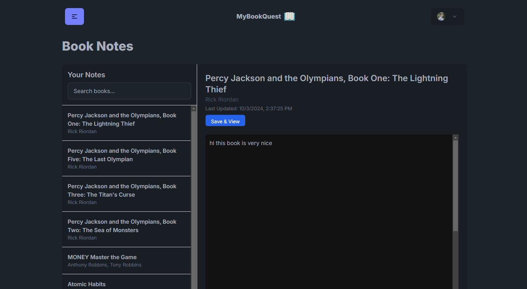This screenshot has width=527, height=289.
Task: Click the MyBookQuest header title
Action: click(x=259, y=16)
